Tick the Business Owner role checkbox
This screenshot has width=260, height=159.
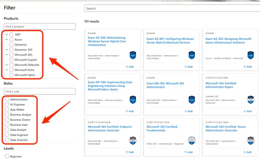pos(7,120)
